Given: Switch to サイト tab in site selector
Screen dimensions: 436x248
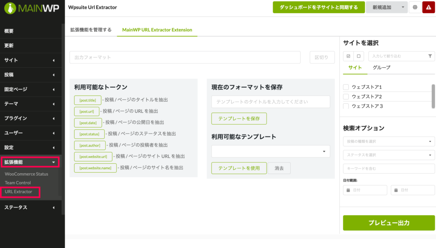Looking at the screenshot, I should pyautogui.click(x=355, y=68).
